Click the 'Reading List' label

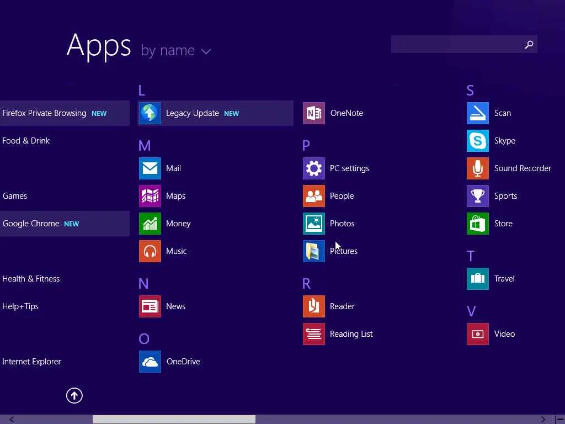(351, 334)
